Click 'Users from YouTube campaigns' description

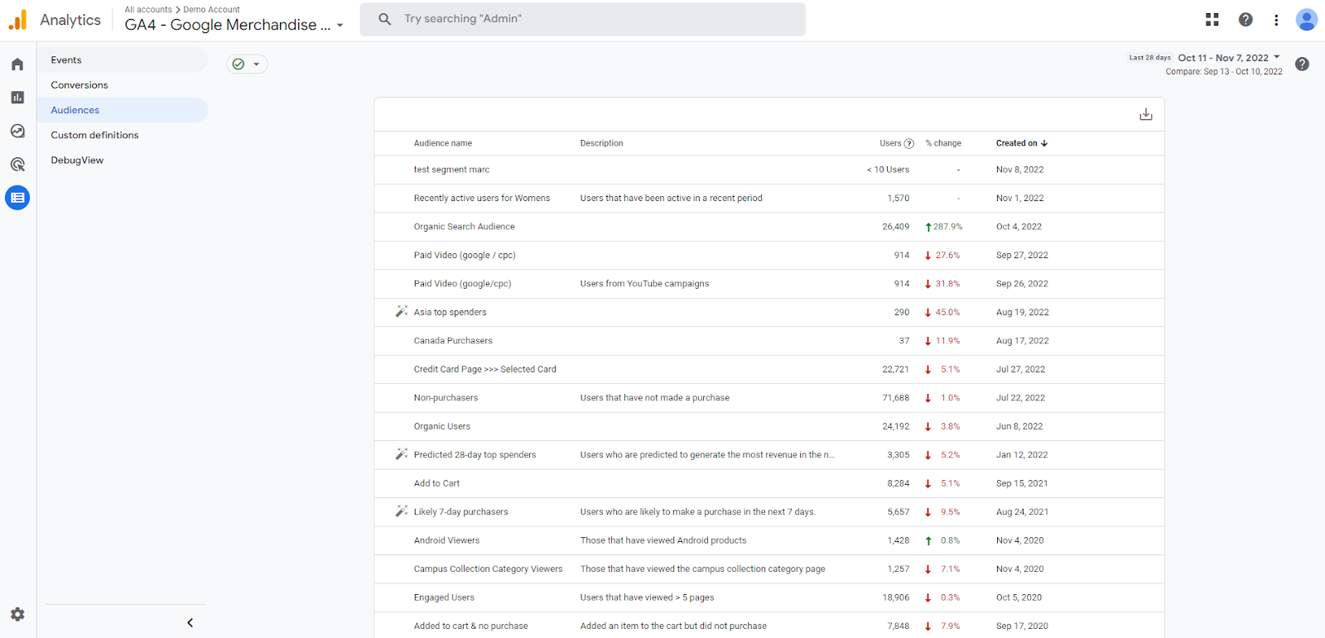pyautogui.click(x=644, y=284)
